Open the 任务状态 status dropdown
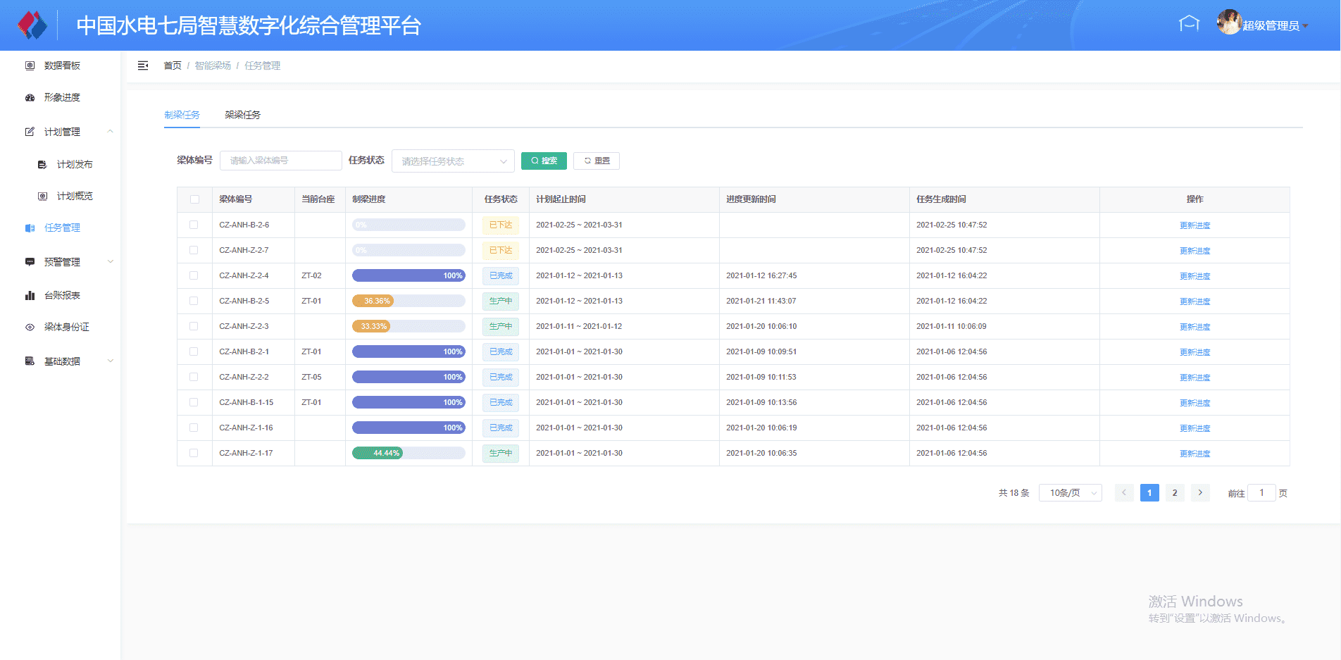Viewport: 1341px width, 660px height. (453, 161)
